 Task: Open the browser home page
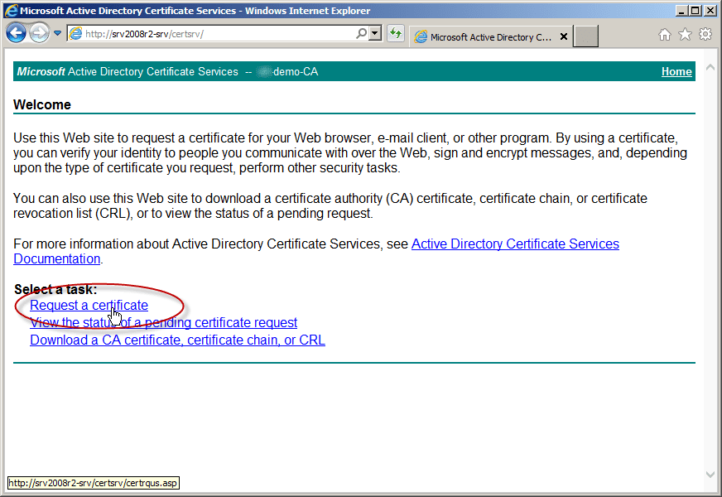click(x=666, y=36)
